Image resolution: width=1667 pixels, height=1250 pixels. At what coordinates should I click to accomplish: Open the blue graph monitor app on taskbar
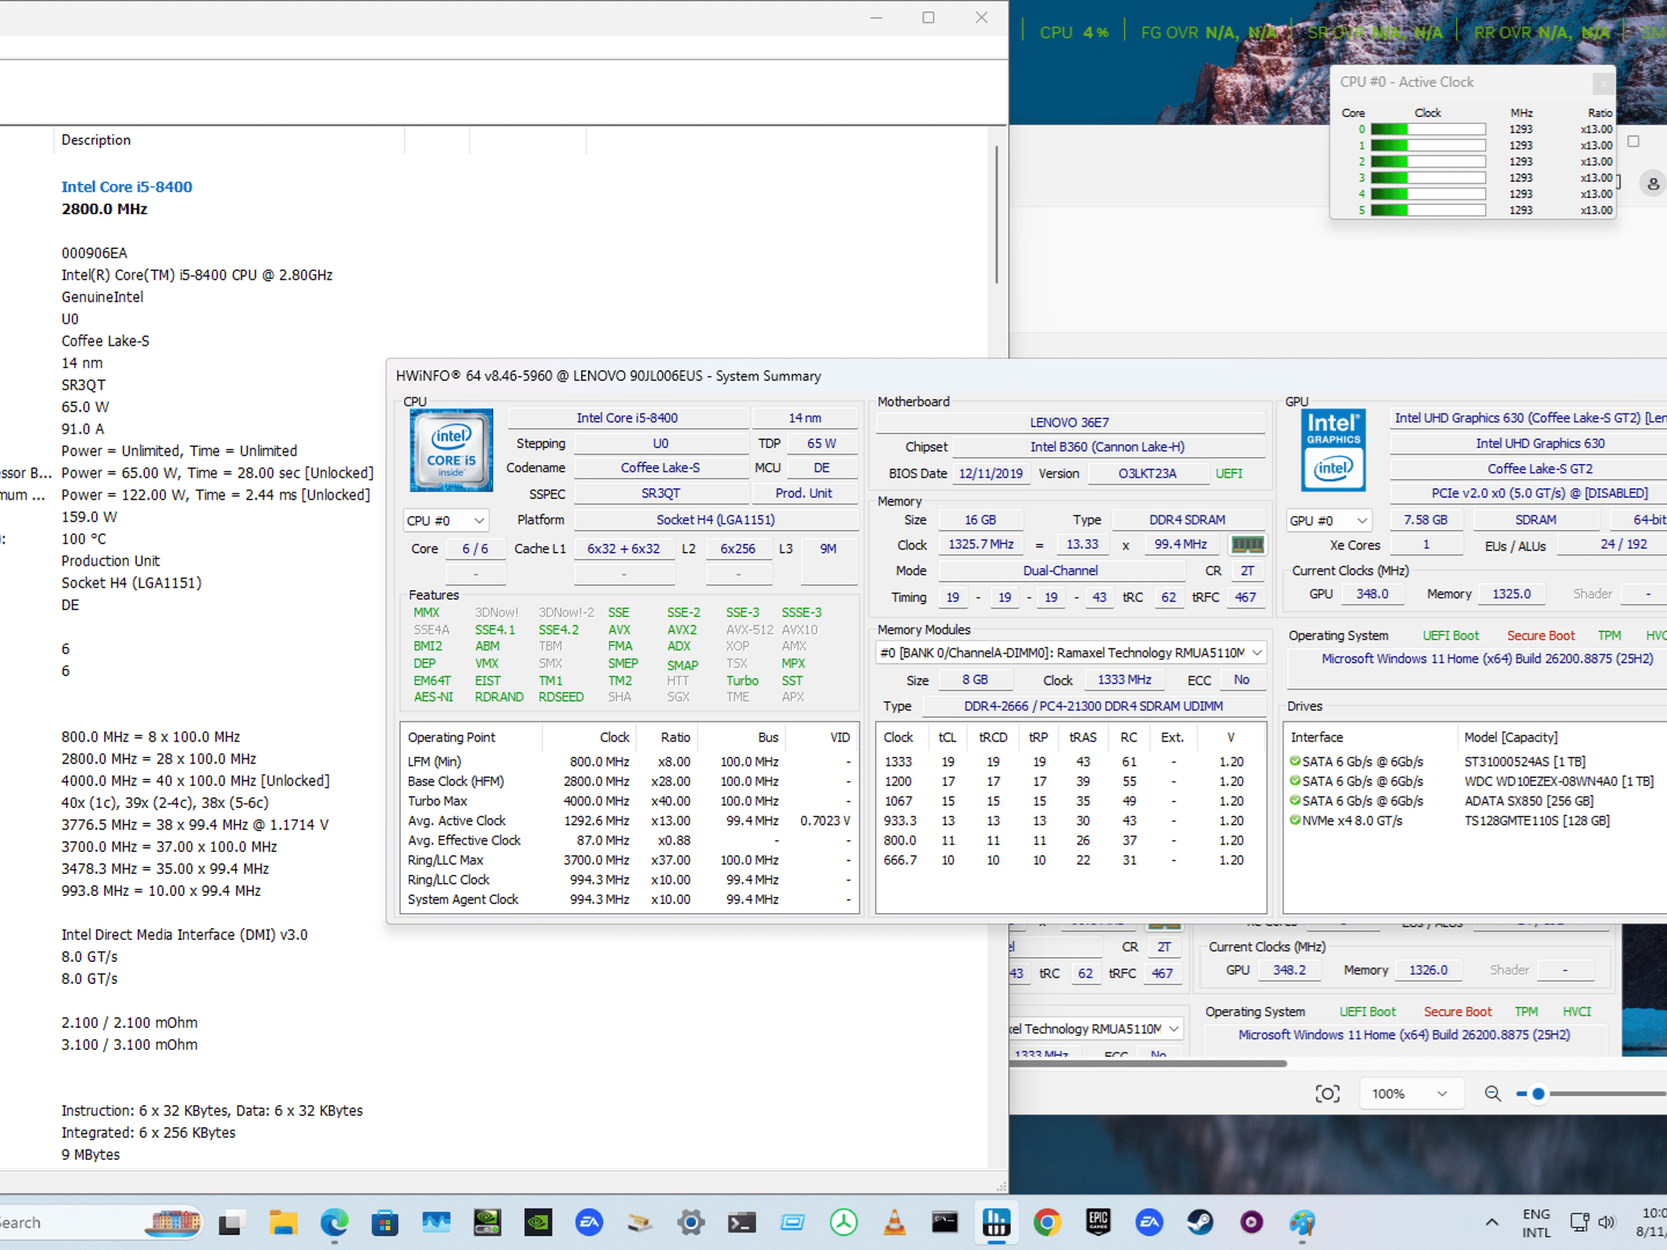click(436, 1222)
